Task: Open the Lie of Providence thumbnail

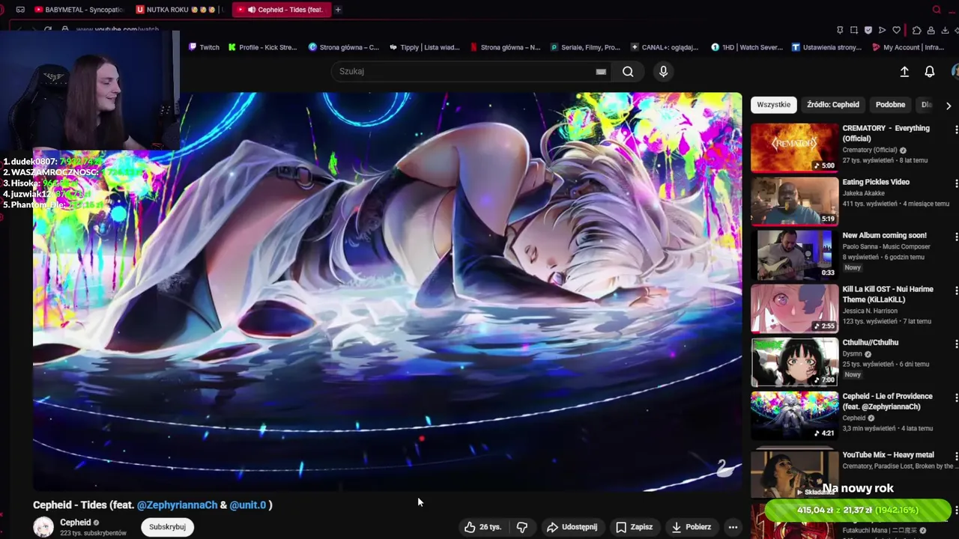Action: pyautogui.click(x=795, y=415)
